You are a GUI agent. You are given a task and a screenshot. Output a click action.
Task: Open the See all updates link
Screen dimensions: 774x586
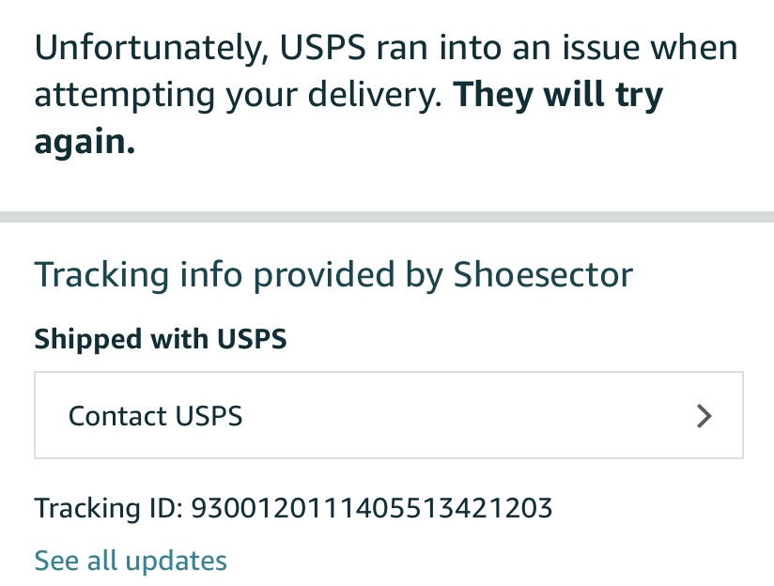[x=131, y=561]
